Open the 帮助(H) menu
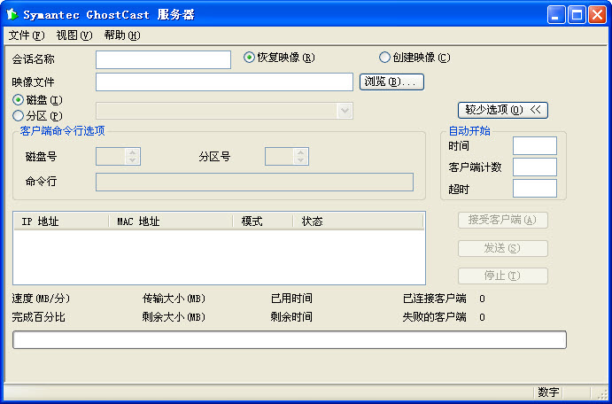Screen dimensions: 612x404 121,35
